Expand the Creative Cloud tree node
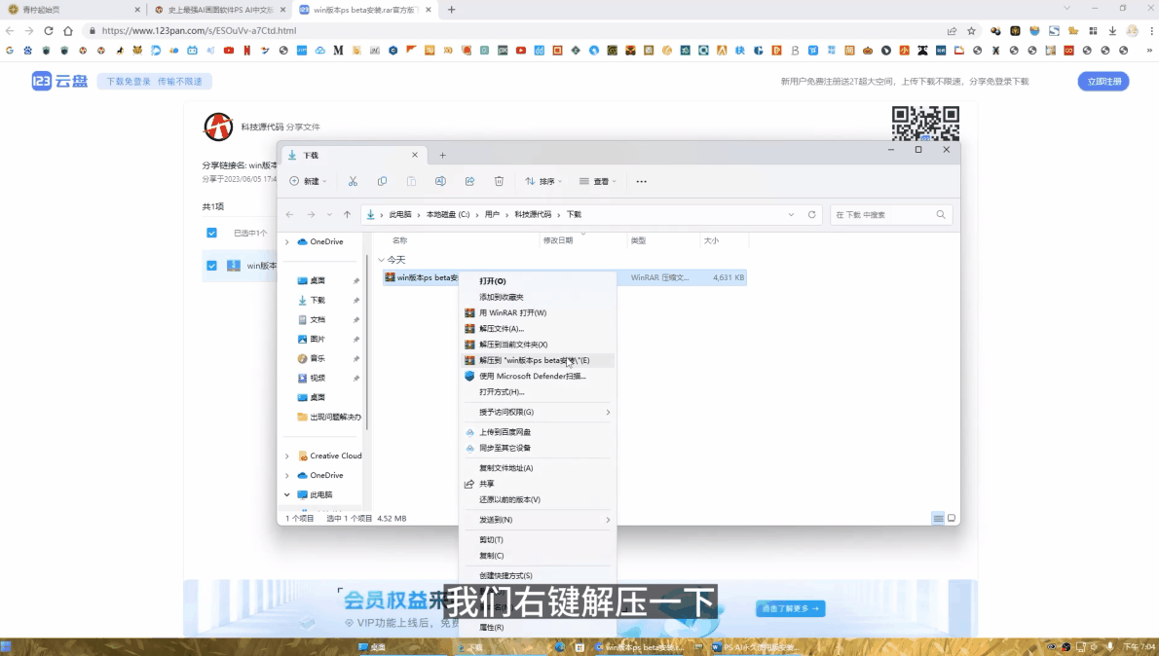This screenshot has height=656, width=1159. click(286, 456)
